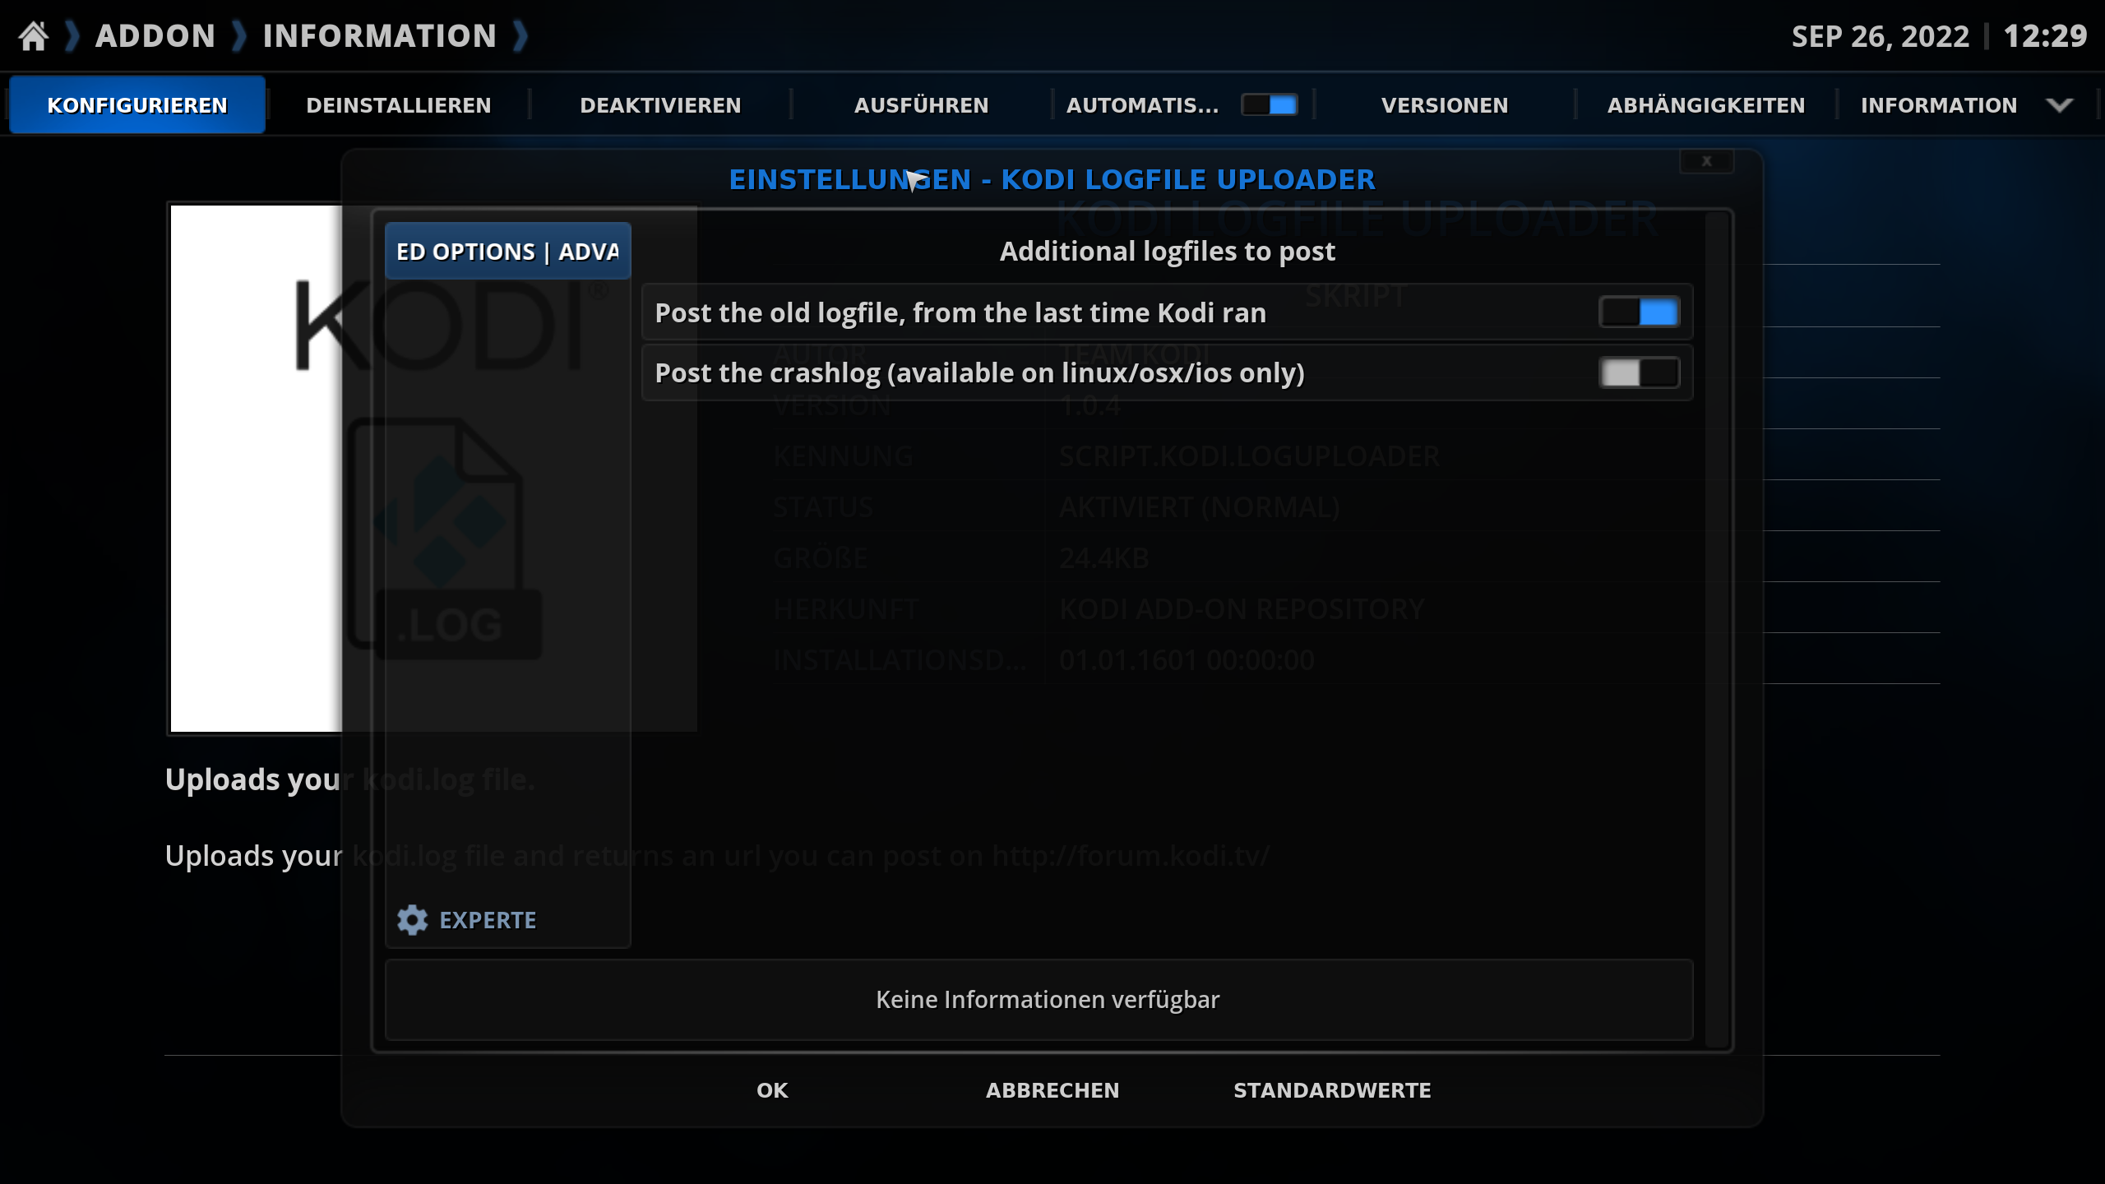Toggle the Automatis... update switch

pos(1269,105)
